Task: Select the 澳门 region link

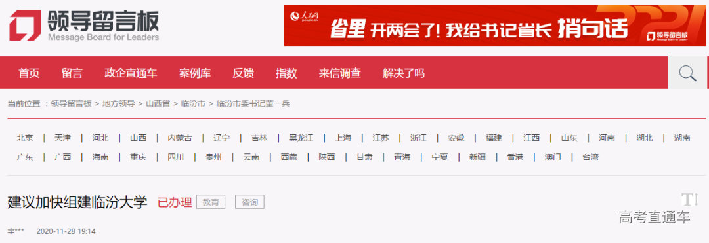Action: (553, 157)
